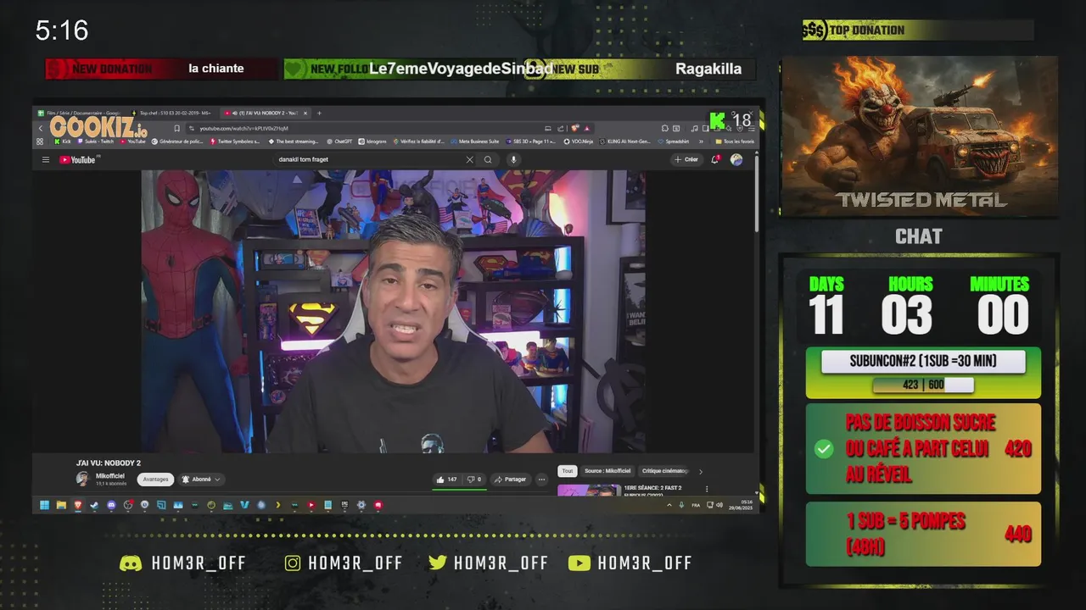This screenshot has width=1086, height=610.
Task: Click the SUBUNCON#2 423 | 600 progress bar
Action: tap(923, 385)
